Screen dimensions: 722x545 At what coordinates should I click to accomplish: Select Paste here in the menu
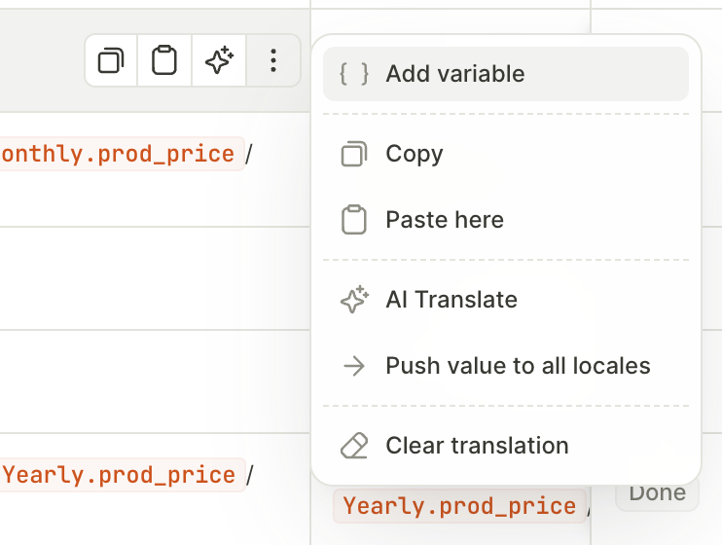click(506, 220)
